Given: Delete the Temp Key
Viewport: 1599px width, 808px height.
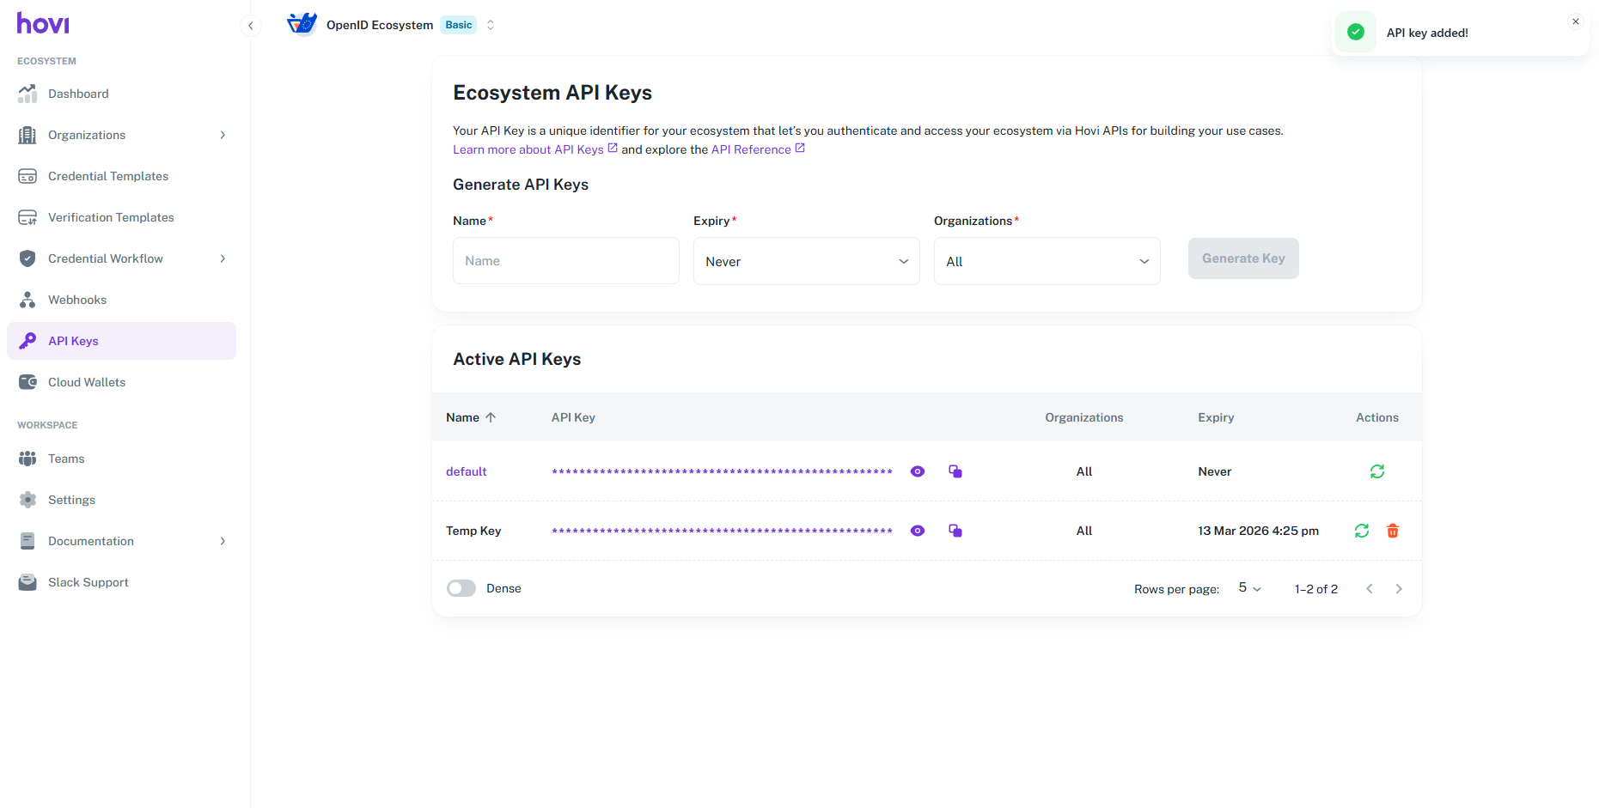Looking at the screenshot, I should [1392, 531].
